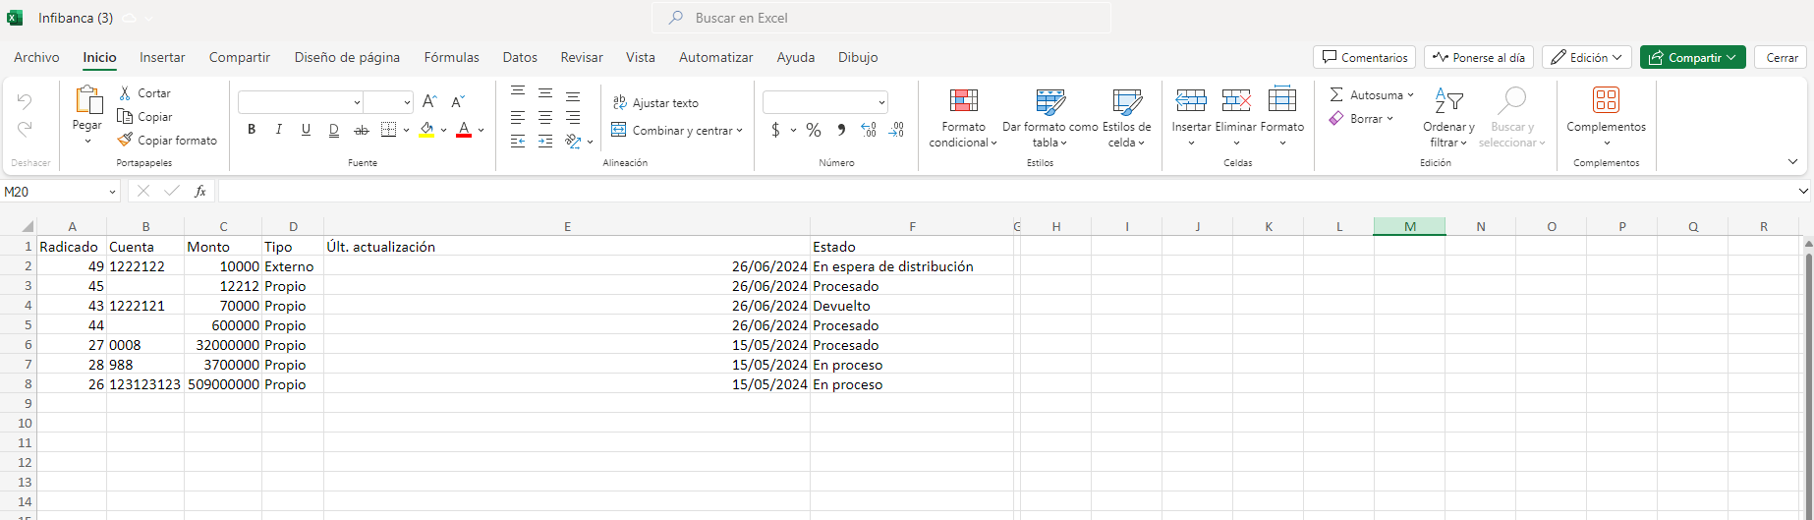Open the font name combo box
1814x520 pixels.
[x=301, y=101]
